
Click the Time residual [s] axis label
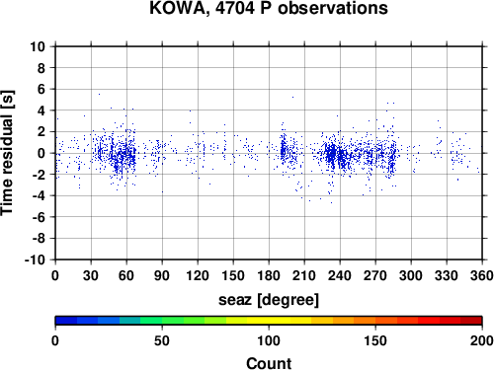point(8,153)
